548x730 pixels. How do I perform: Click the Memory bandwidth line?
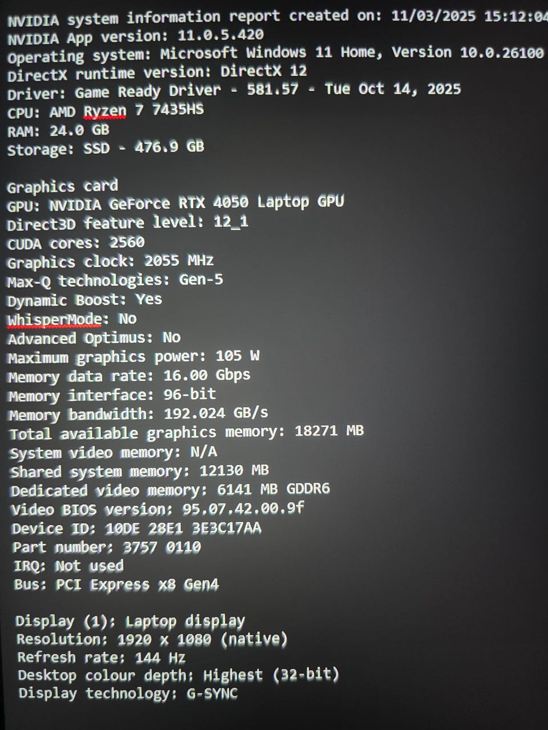138,413
